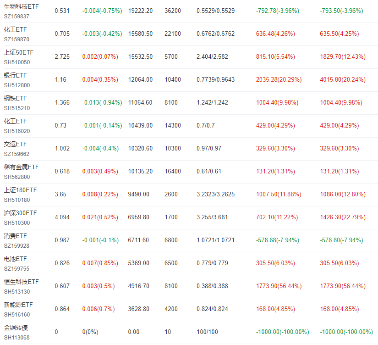Select cost 0.824/0.824
The height and width of the screenshot is (345, 378).
[x=212, y=309]
